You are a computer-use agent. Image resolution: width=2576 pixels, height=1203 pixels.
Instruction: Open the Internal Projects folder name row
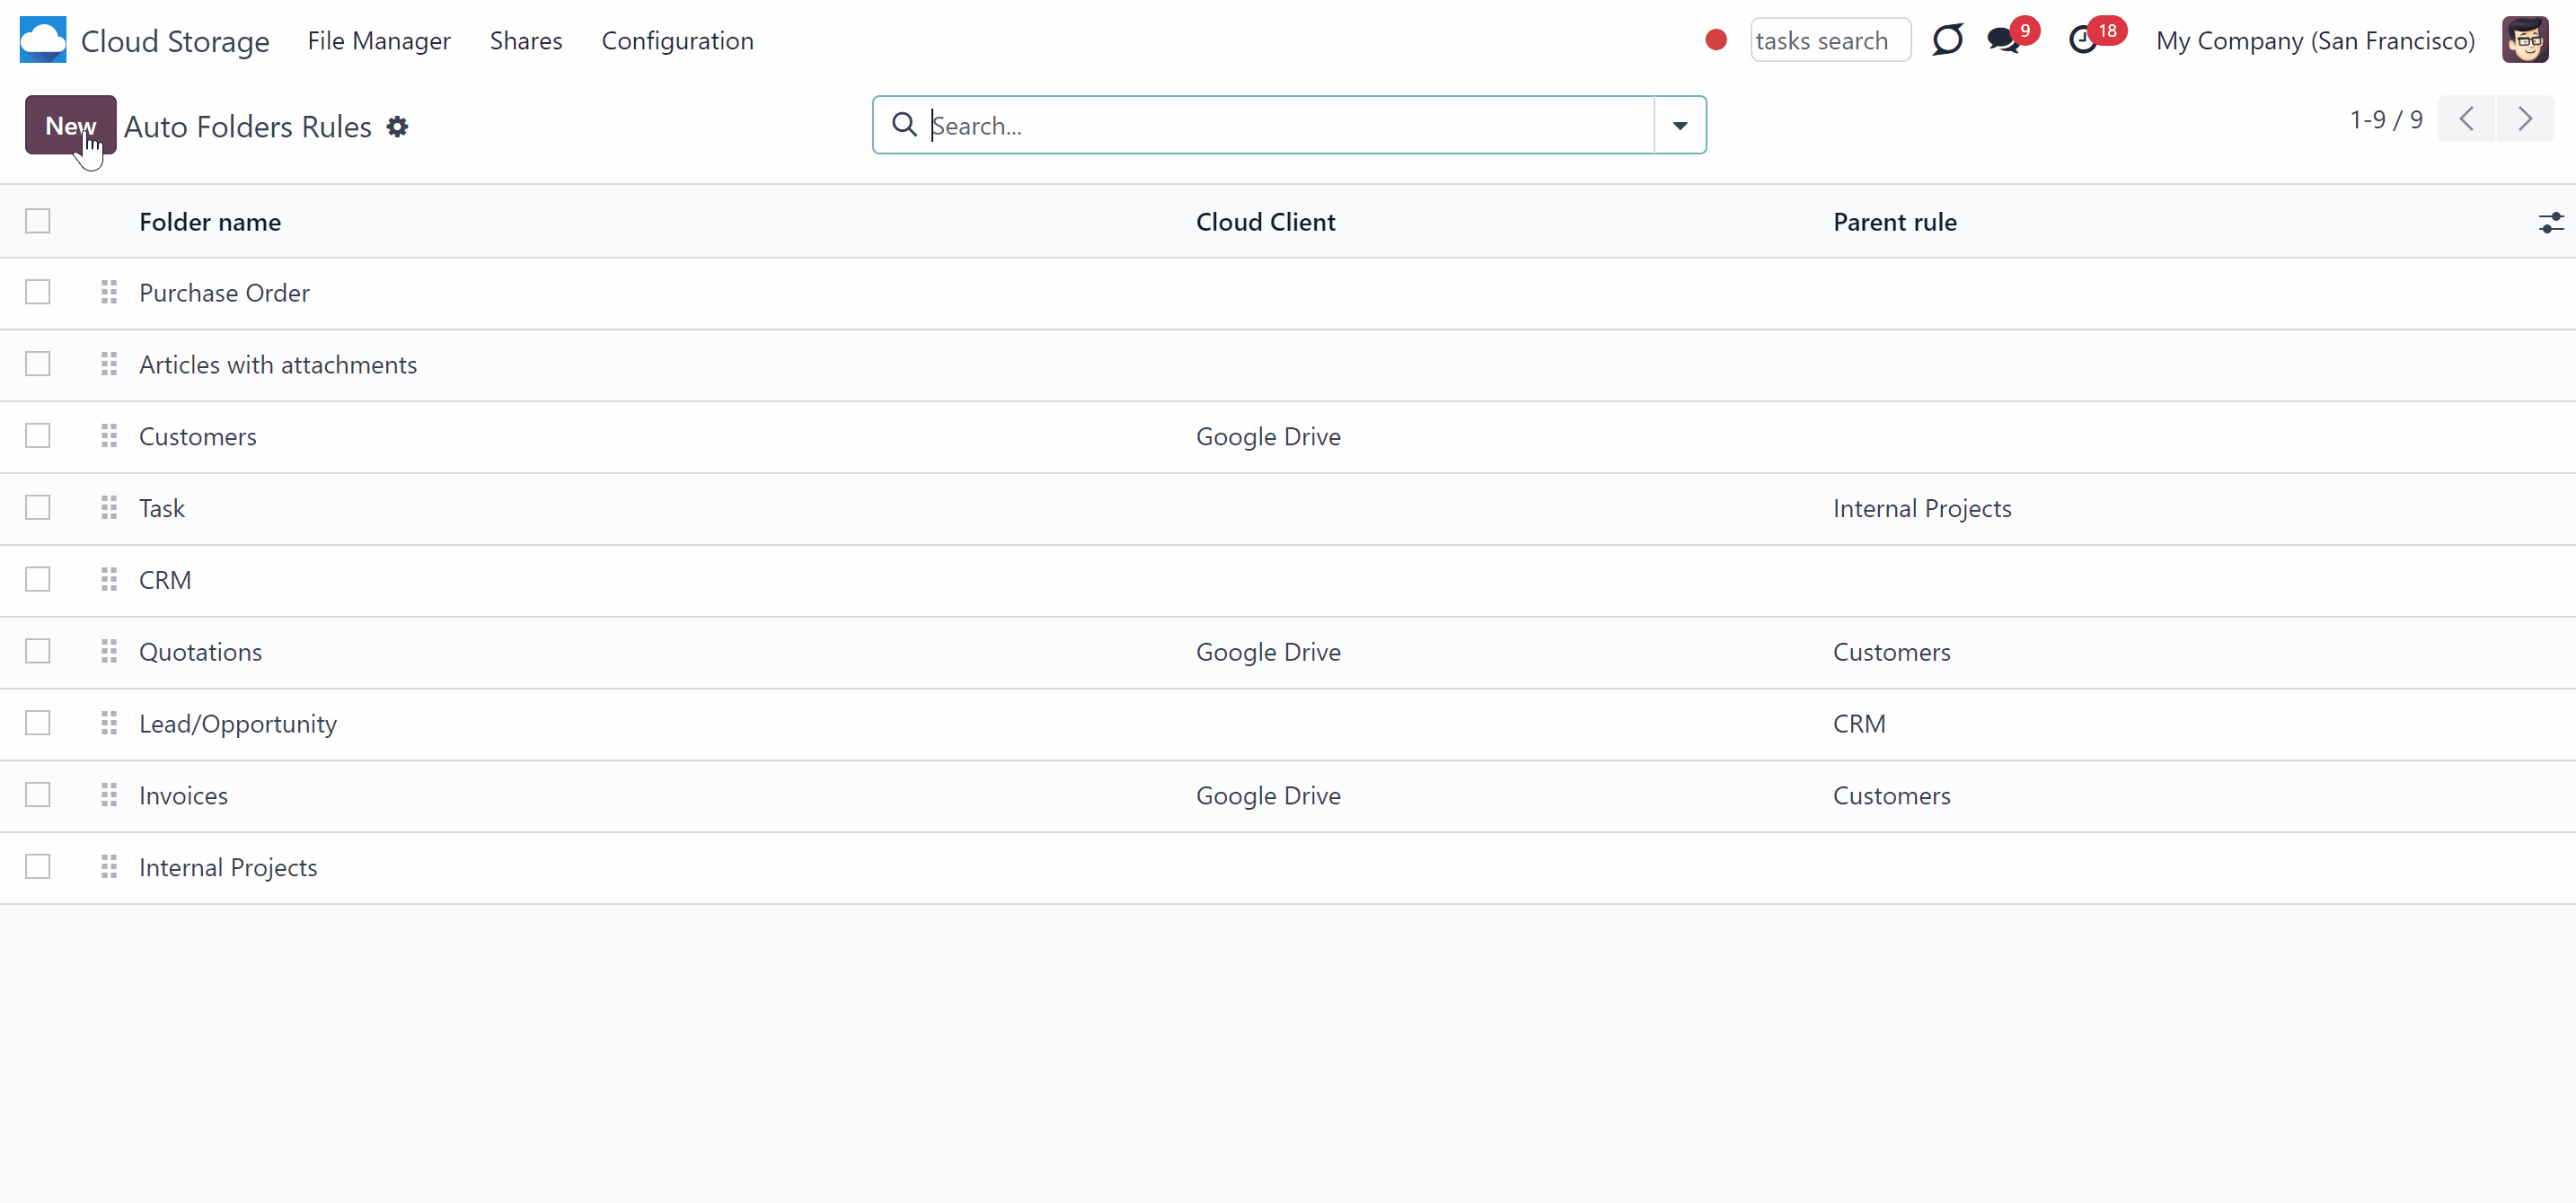tap(228, 867)
